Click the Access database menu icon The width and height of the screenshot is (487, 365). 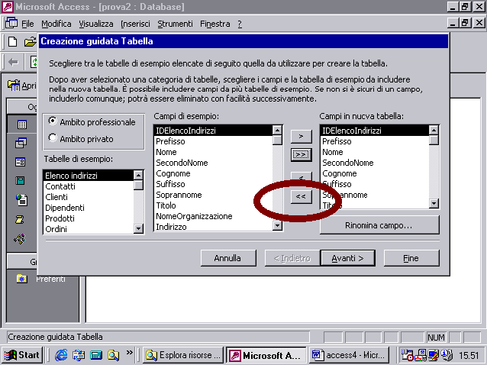pos(11,24)
